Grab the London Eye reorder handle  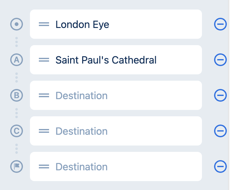click(x=44, y=24)
